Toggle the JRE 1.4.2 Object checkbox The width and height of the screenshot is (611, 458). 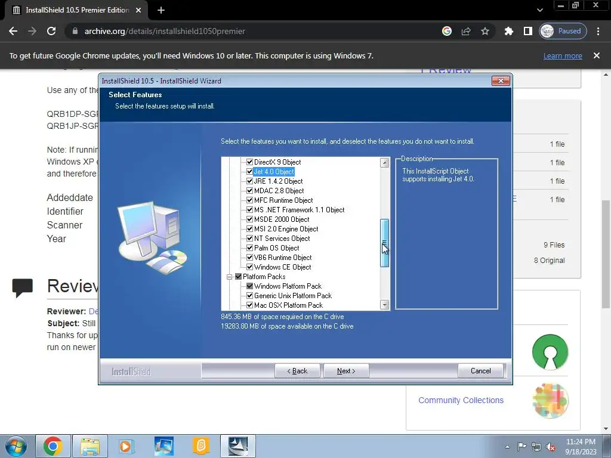point(250,181)
